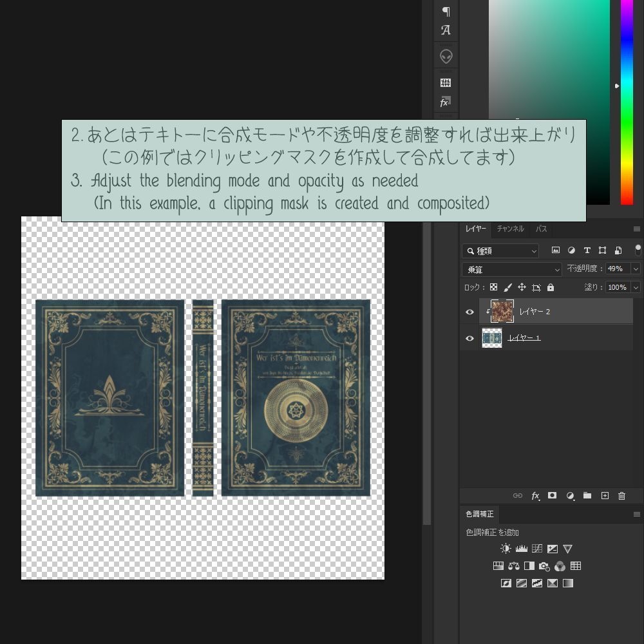This screenshot has height=644, width=644.
Task: Filter layers by pixel layers icon
Action: point(556,250)
